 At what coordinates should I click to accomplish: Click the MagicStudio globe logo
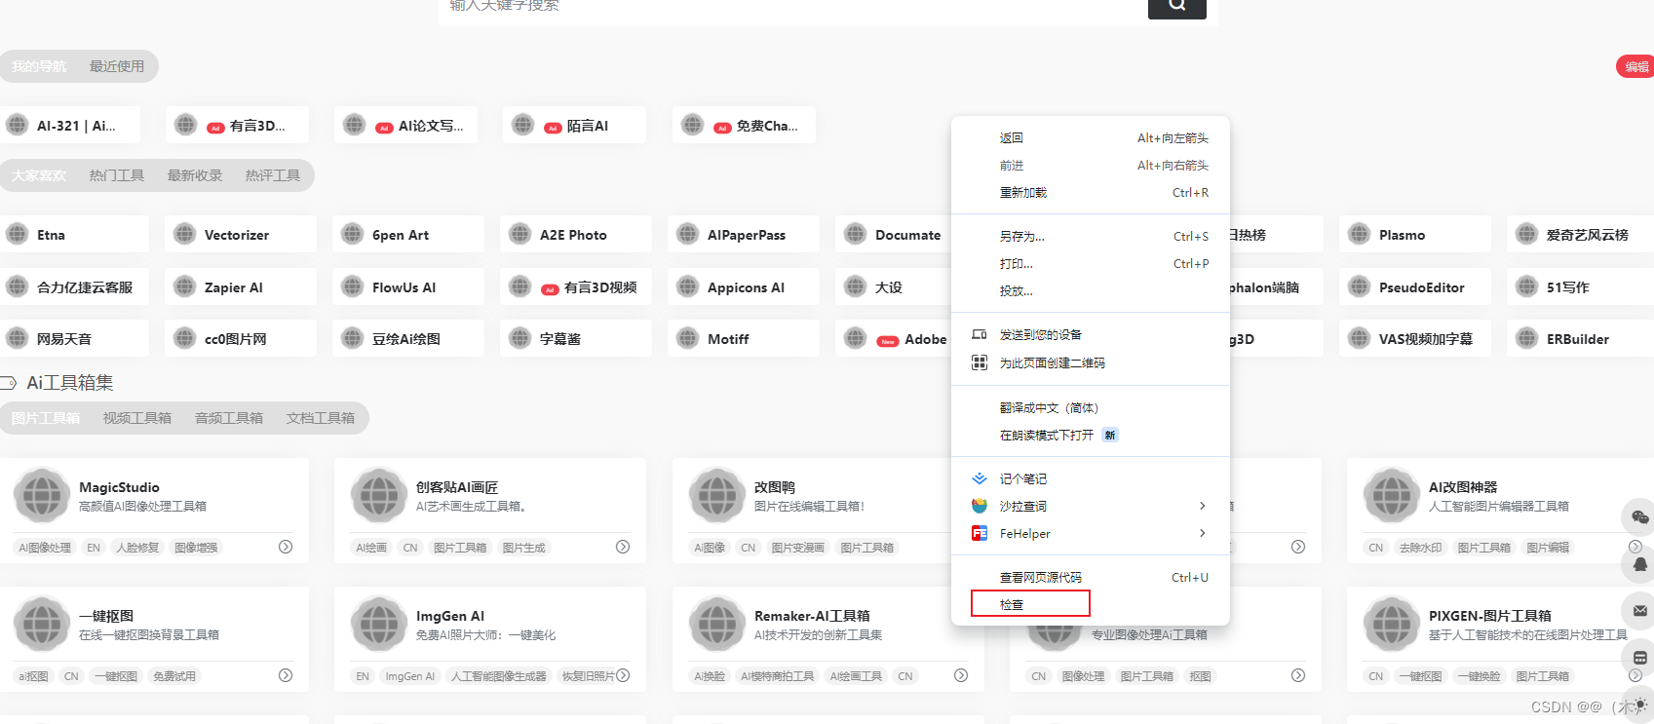coord(42,495)
